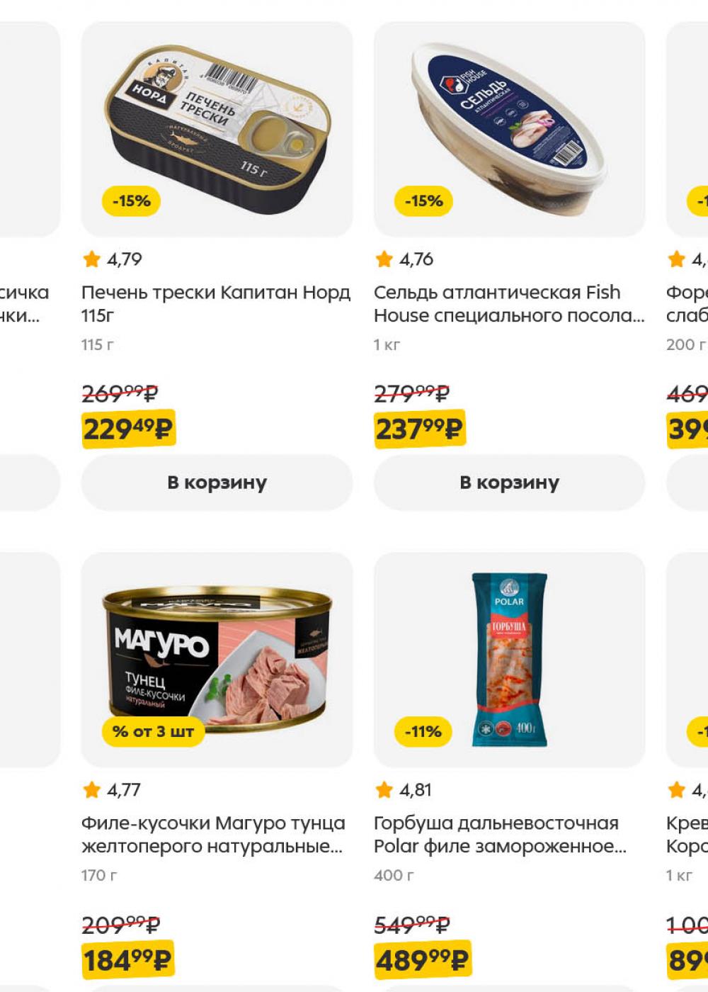Open the Печень трески Капитан Норд title link
The image size is (708, 992).
pos(216,304)
